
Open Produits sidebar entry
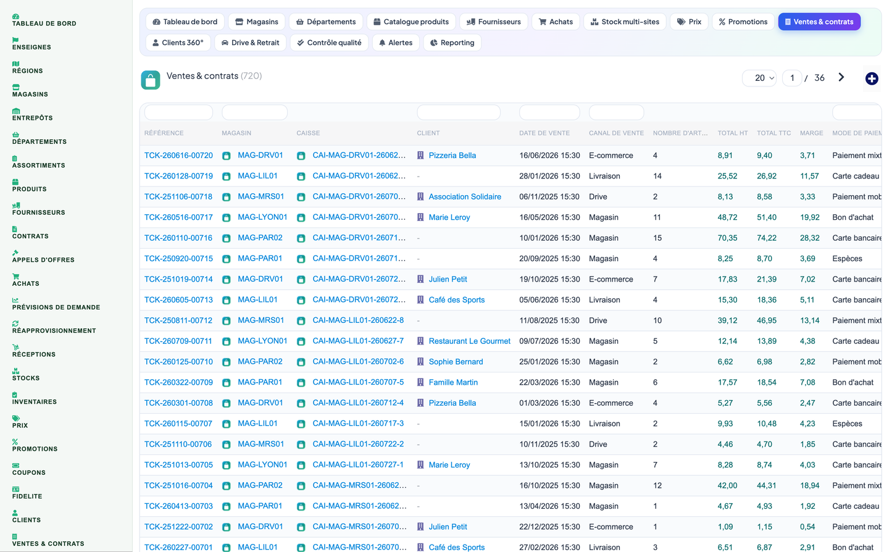click(29, 186)
